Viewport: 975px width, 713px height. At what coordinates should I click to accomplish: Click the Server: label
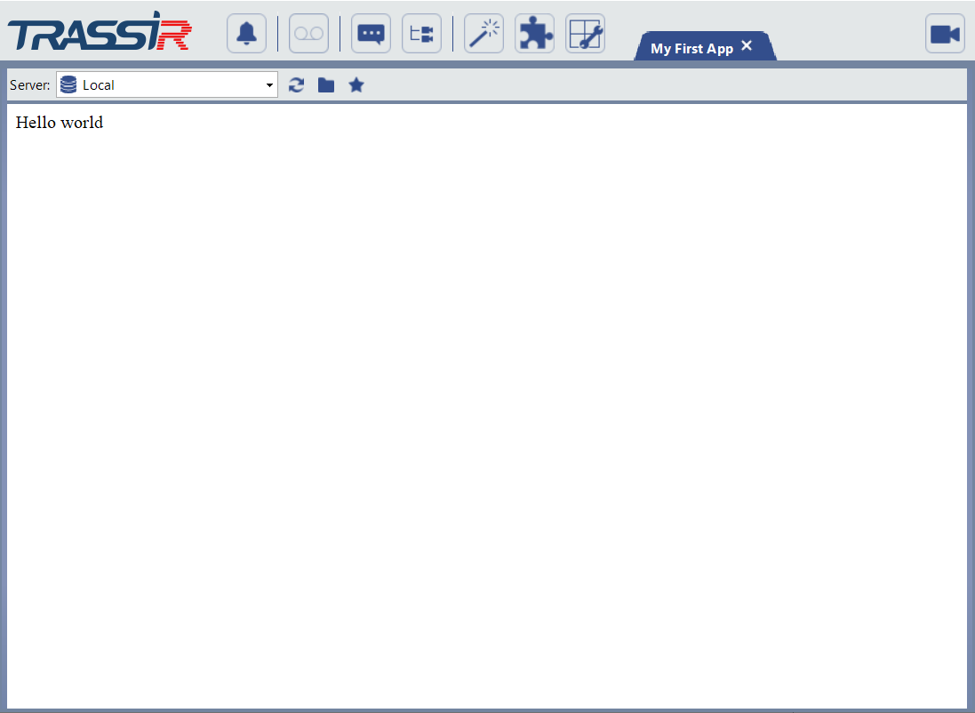click(x=30, y=85)
